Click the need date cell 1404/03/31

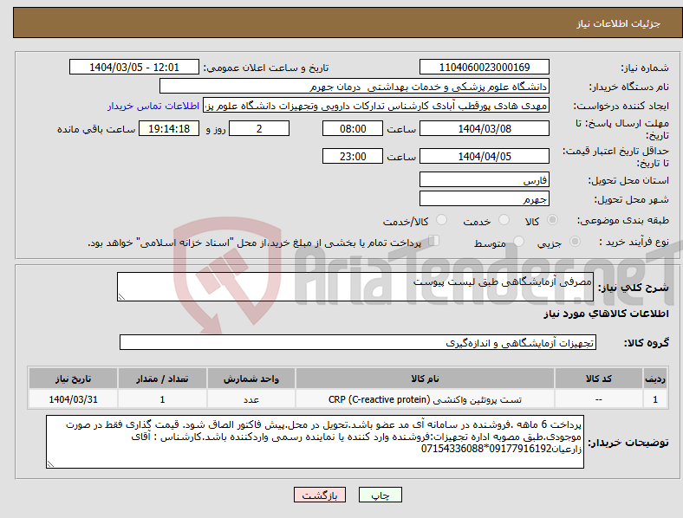[73, 399]
